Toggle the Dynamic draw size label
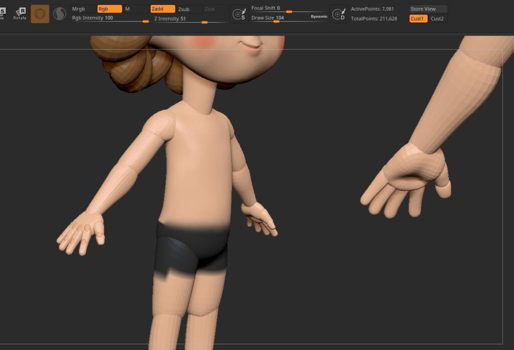The height and width of the screenshot is (350, 514). coord(319,17)
